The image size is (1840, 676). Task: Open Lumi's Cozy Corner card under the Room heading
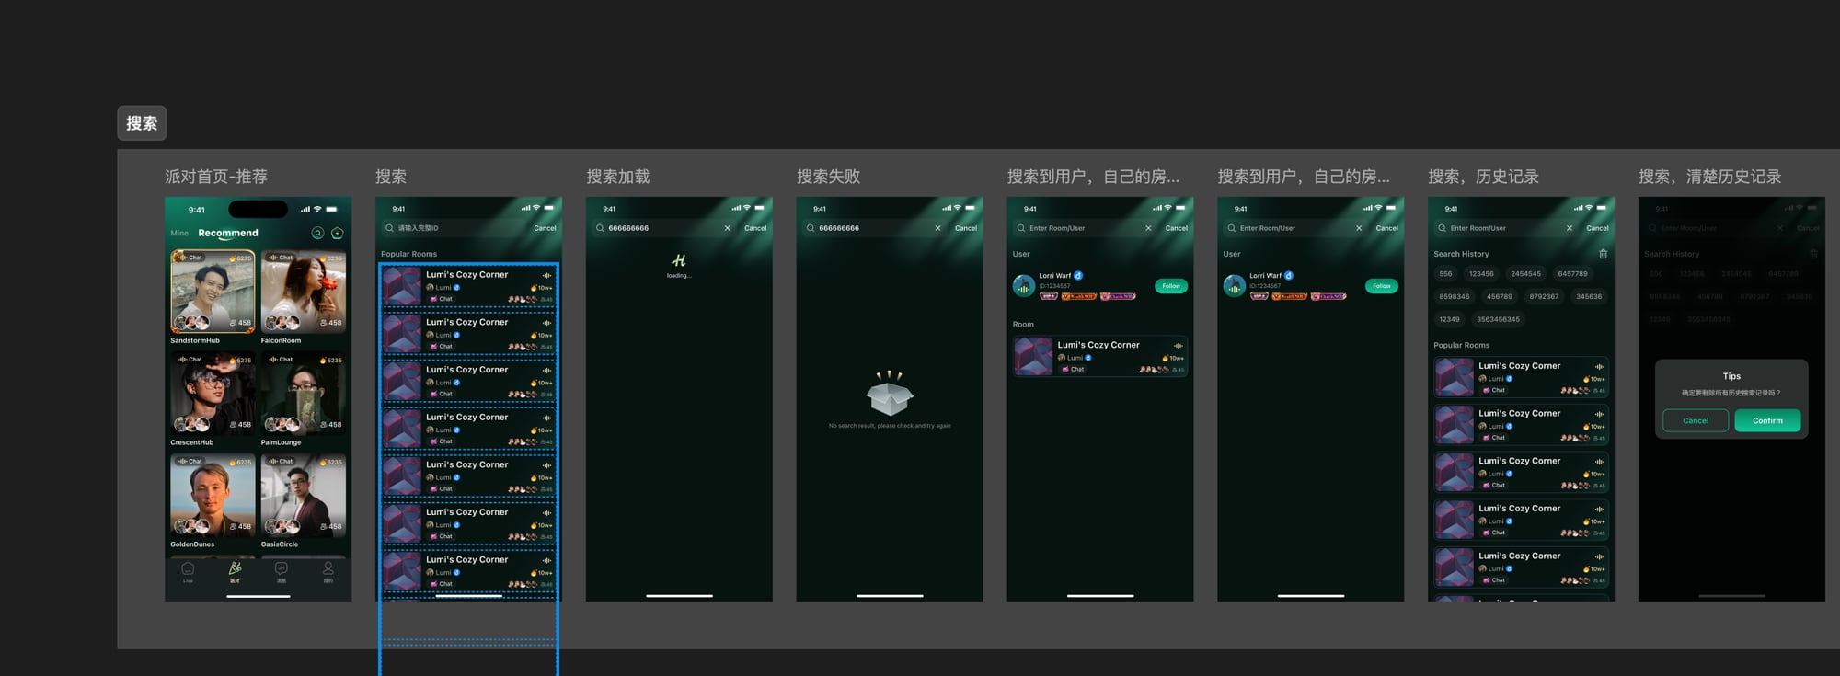1100,357
